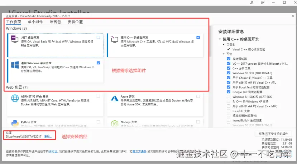The height and width of the screenshot is (164, 297).
Task: Uncheck 使用 C++ 的桌面开发 workload checkbox
Action: tap(198, 38)
